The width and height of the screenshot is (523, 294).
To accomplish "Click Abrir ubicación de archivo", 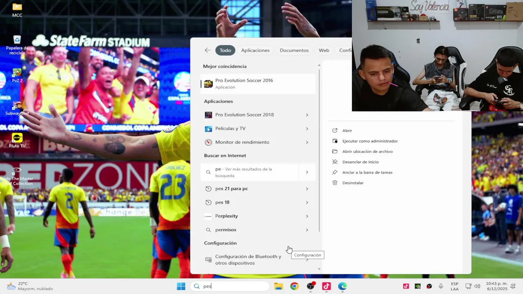I will coord(367,151).
